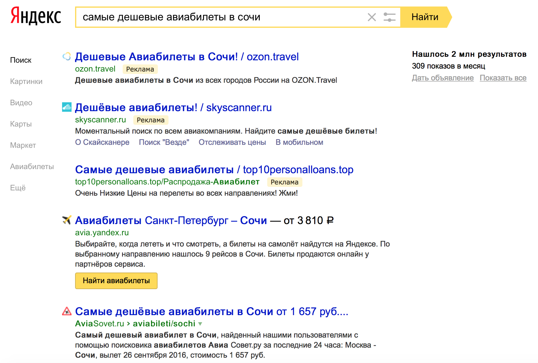Switch to the Авиабилеты tab
Screen dimensions: 538x363
(x=32, y=167)
